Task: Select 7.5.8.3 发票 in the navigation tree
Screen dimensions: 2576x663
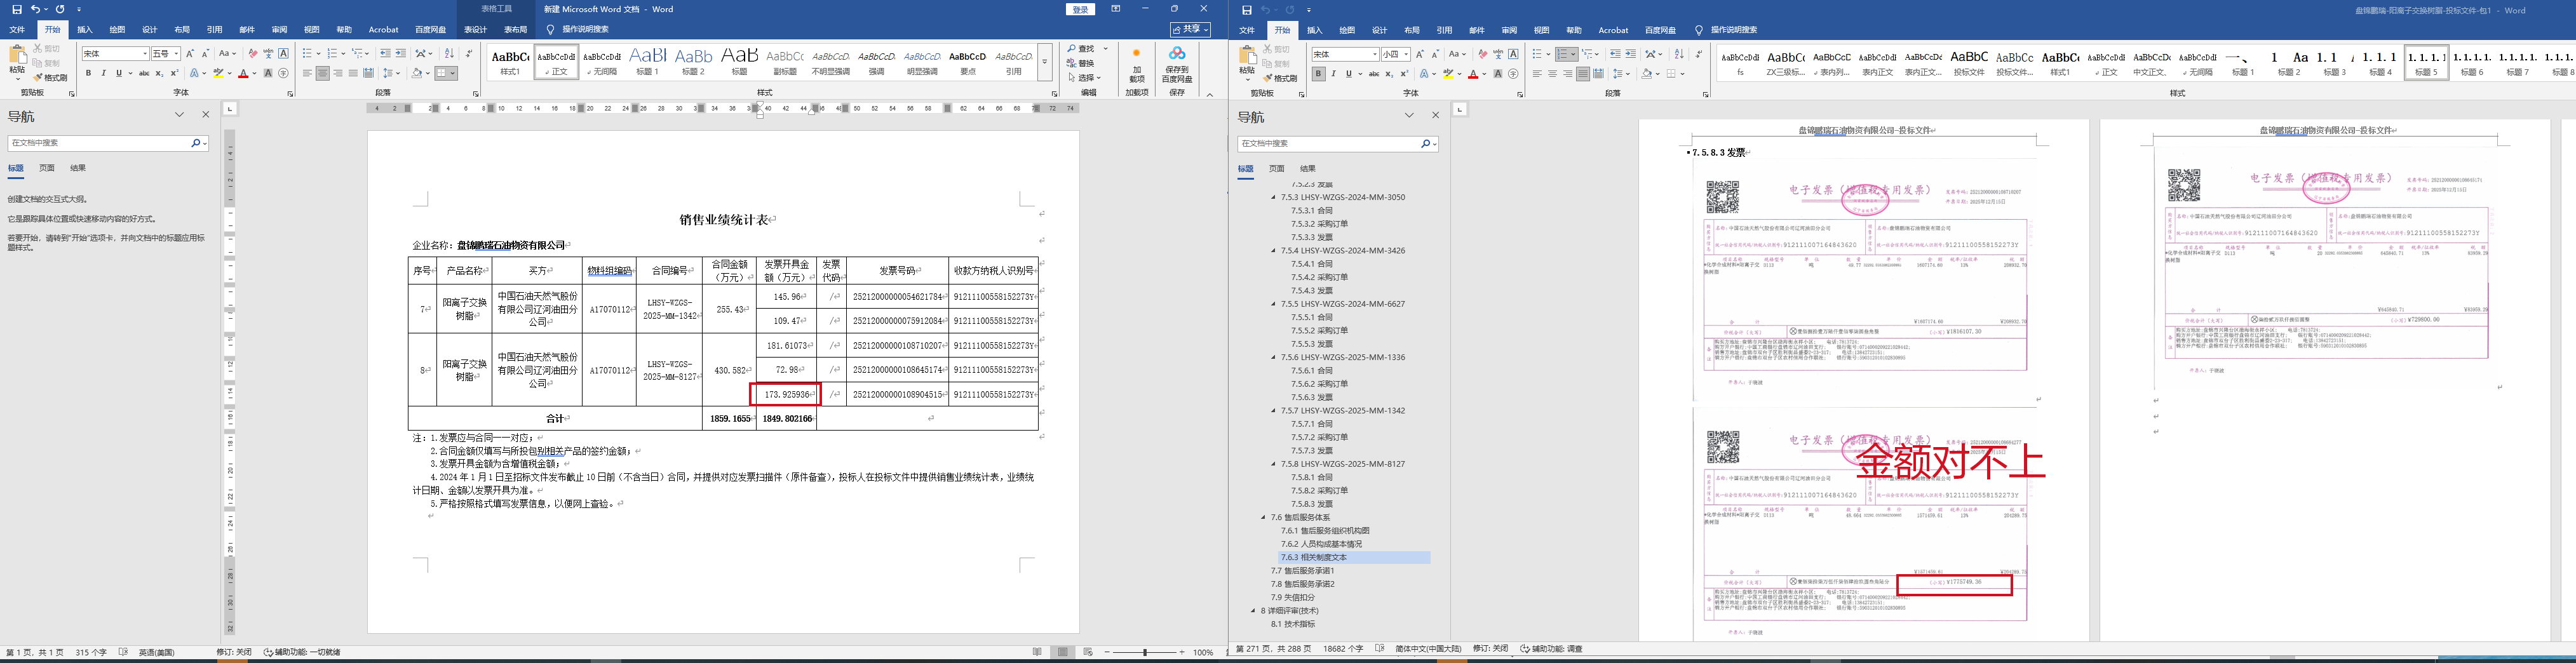Action: pos(1311,504)
